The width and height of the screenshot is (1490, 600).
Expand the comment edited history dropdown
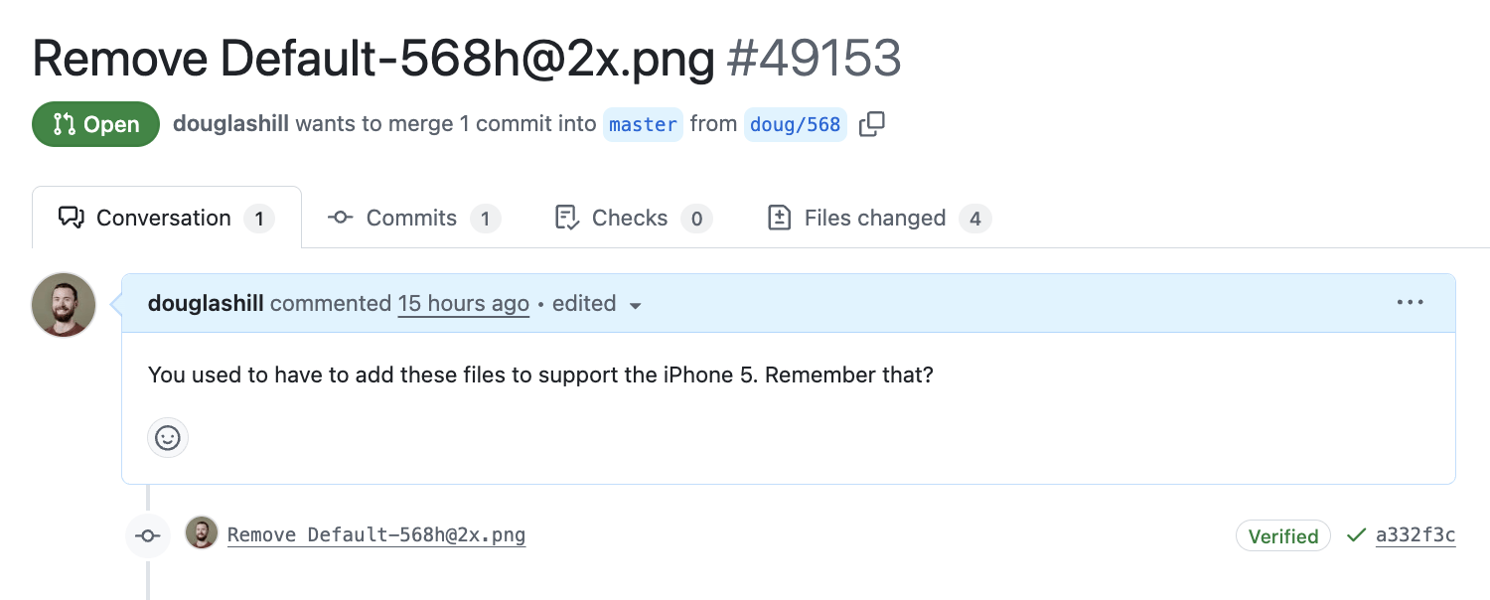596,304
